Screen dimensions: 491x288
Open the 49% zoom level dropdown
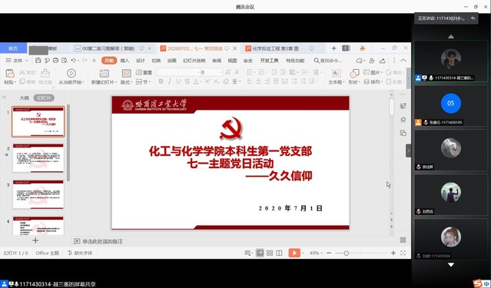[316, 253]
